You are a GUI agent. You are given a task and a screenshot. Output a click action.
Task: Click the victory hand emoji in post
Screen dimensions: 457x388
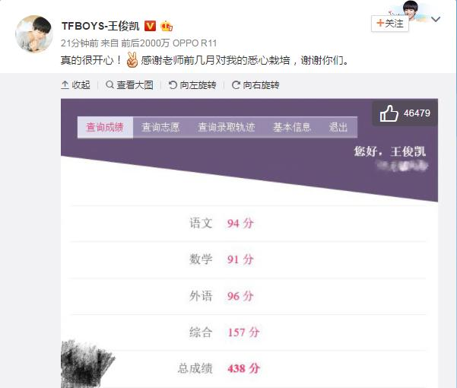[132, 60]
